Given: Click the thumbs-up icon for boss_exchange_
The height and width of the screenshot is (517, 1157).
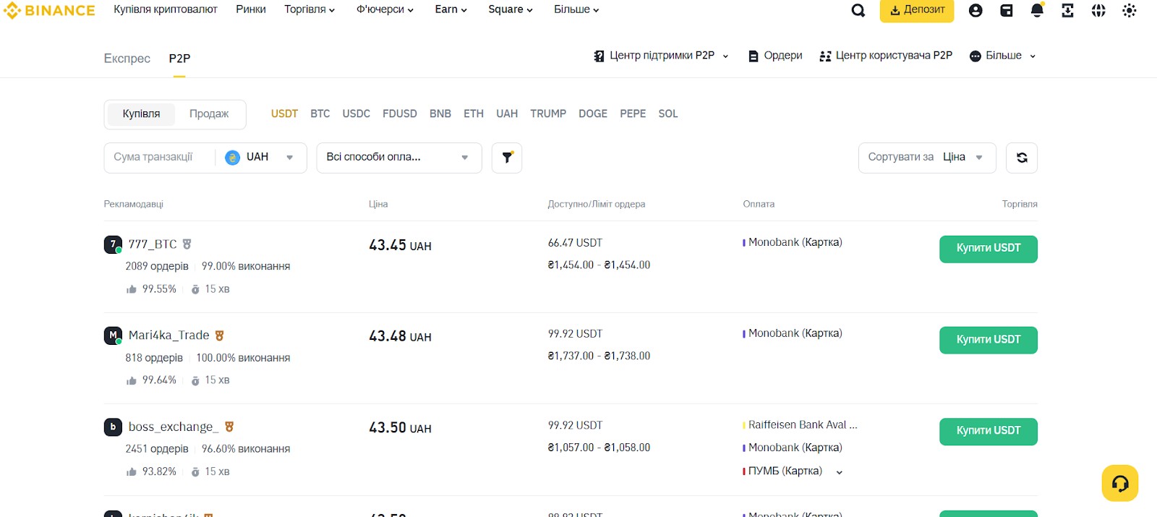Looking at the screenshot, I should click(132, 472).
